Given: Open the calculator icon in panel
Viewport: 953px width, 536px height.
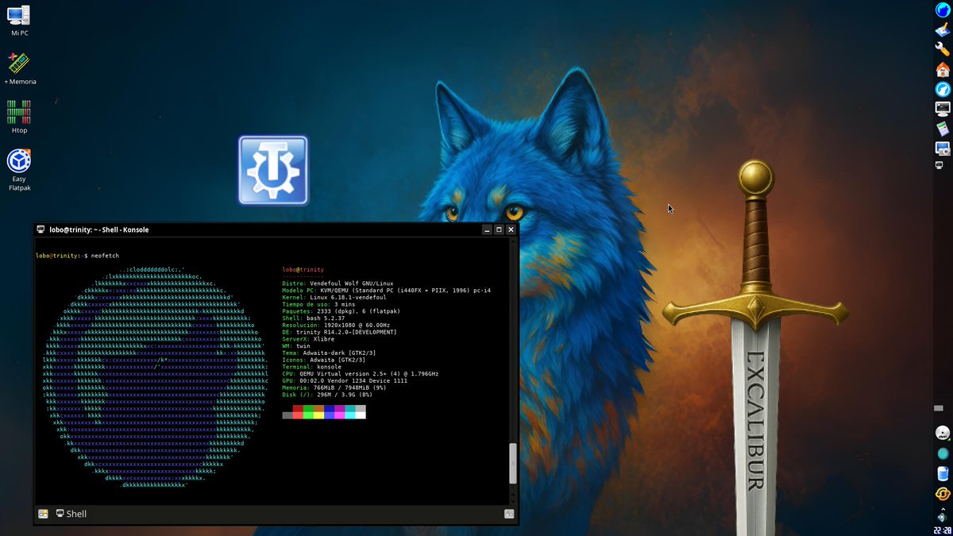Looking at the screenshot, I should (x=943, y=129).
